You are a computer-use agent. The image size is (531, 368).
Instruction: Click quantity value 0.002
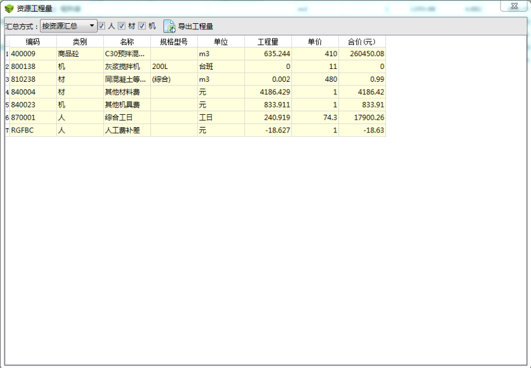[x=268, y=79]
